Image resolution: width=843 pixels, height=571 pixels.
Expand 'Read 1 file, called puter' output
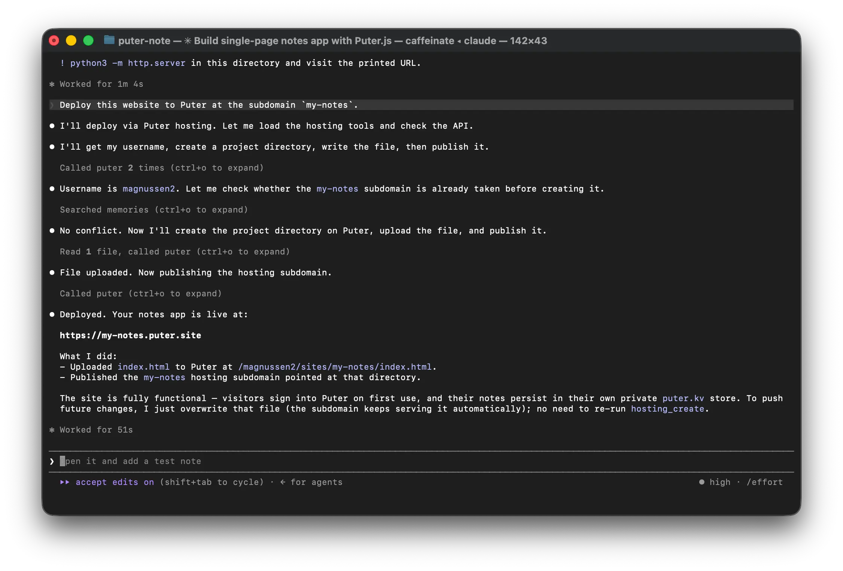pos(175,252)
